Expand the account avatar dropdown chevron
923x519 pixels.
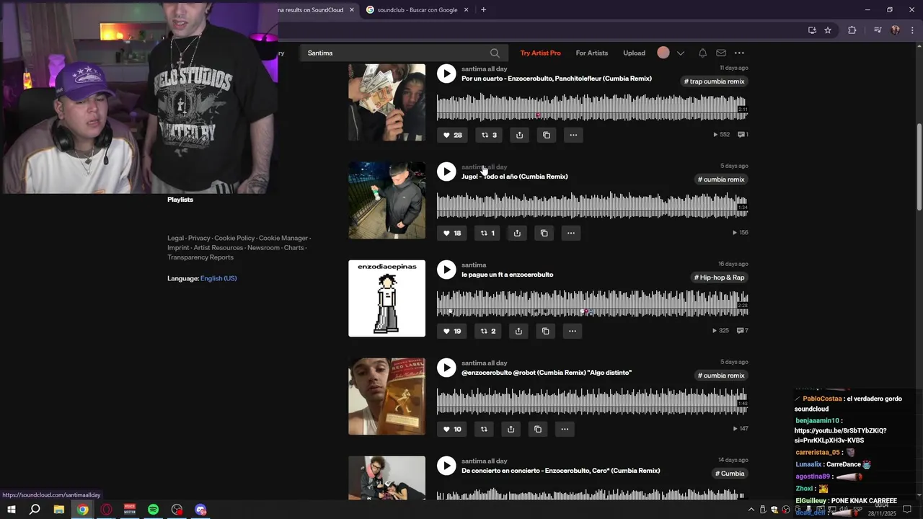tap(680, 53)
